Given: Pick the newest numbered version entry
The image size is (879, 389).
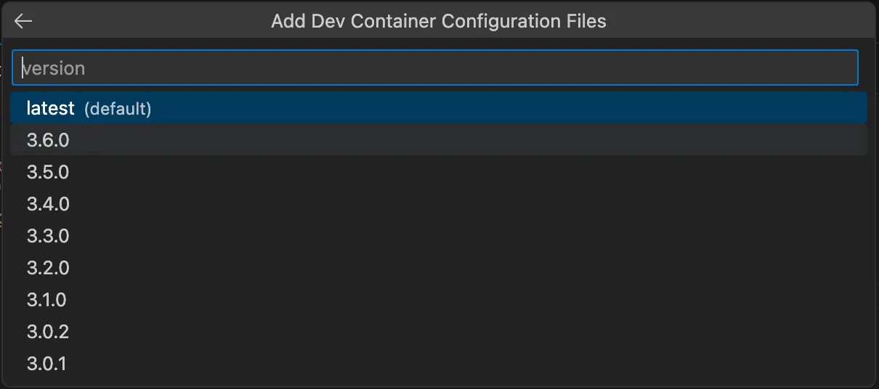Looking at the screenshot, I should (438, 140).
